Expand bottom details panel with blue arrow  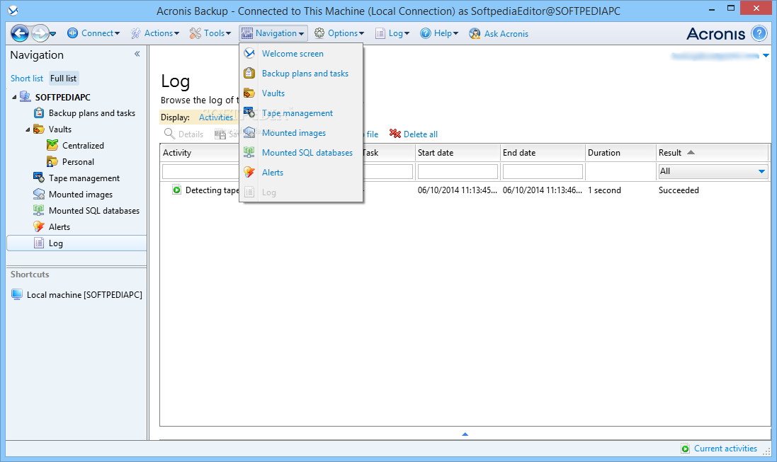click(465, 434)
